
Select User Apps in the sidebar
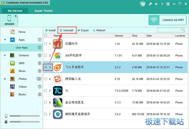pos(21,48)
